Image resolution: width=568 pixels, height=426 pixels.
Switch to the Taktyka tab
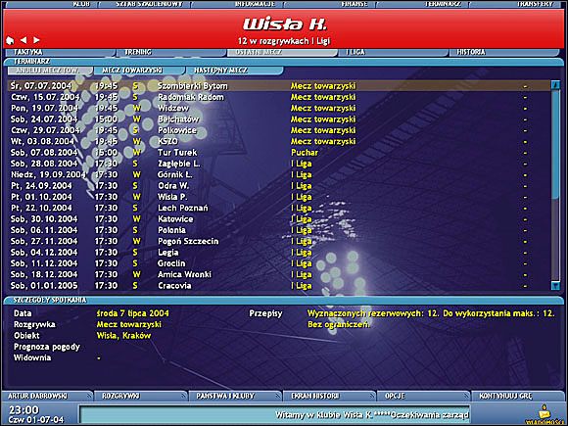pyautogui.click(x=60, y=52)
